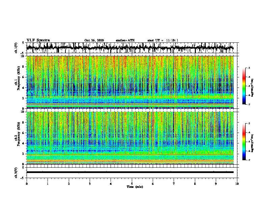The width and height of the screenshot is (267, 206).
Task: Click the ch.2 'Frequency (kHz)' axis label
Action: tap(19, 134)
